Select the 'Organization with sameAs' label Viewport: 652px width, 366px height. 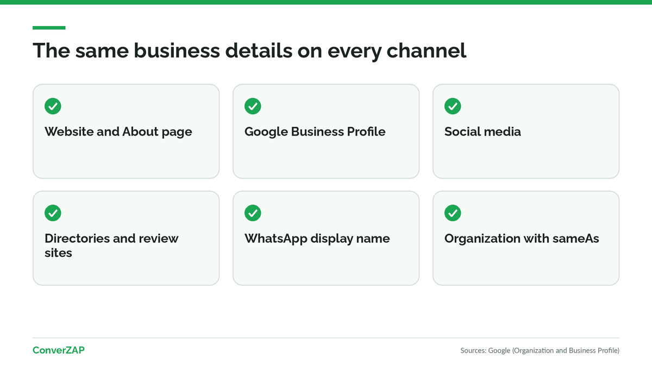click(x=522, y=239)
